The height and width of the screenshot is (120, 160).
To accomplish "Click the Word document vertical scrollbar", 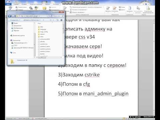I will 154,67.
